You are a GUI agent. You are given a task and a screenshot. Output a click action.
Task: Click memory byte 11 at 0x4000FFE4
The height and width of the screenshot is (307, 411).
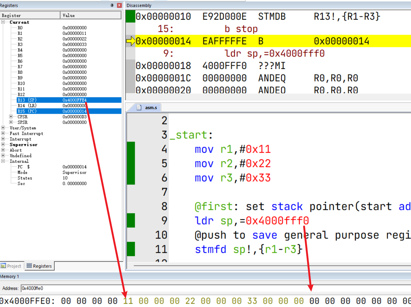point(128,301)
